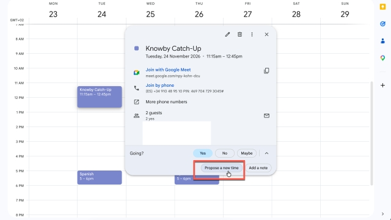This screenshot has height=220, width=391.
Task: Click Propose a new time
Action: [221, 168]
